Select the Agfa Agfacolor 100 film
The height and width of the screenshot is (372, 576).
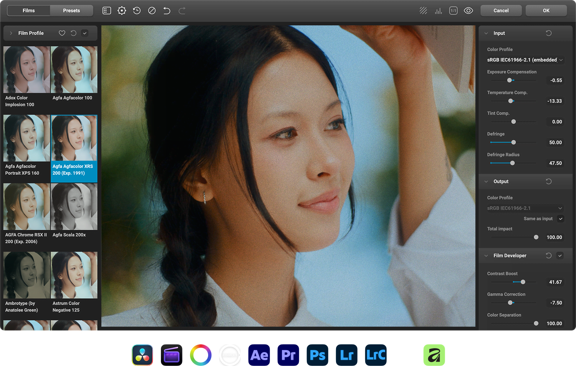[74, 77]
